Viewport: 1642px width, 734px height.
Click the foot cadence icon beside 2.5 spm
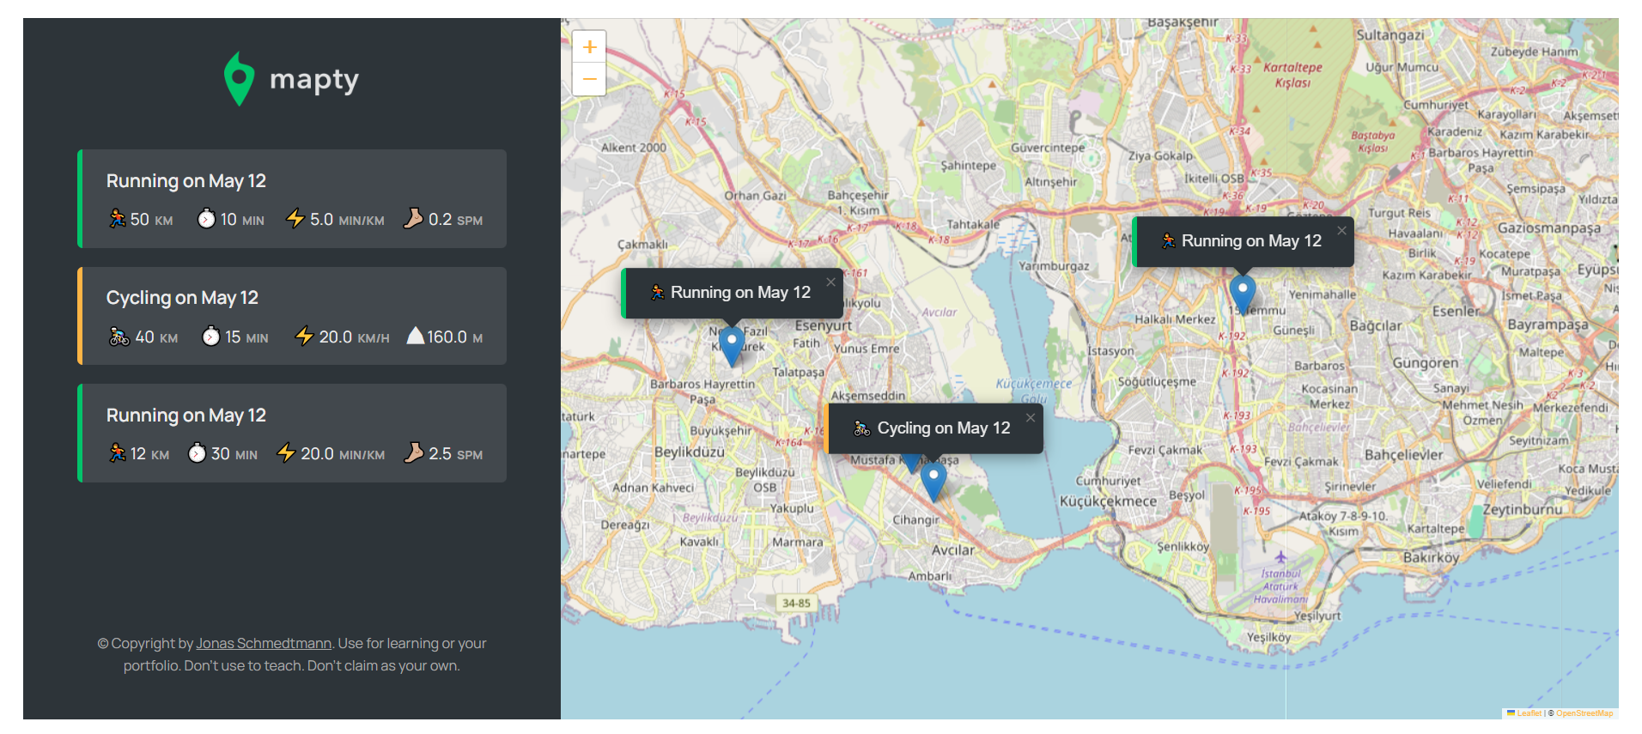[414, 452]
